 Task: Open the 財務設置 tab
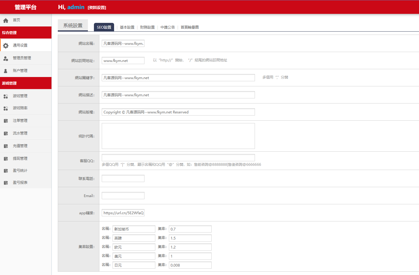pyautogui.click(x=147, y=27)
